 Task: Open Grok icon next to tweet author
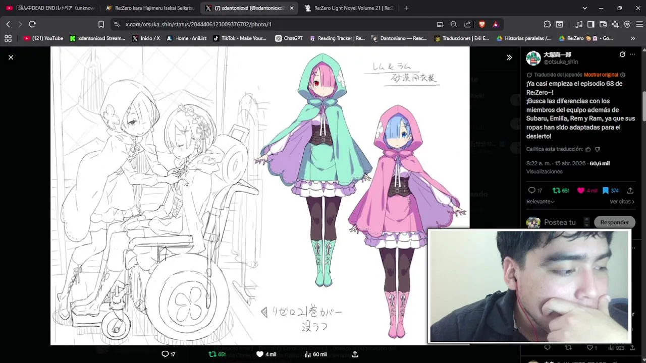(x=622, y=54)
